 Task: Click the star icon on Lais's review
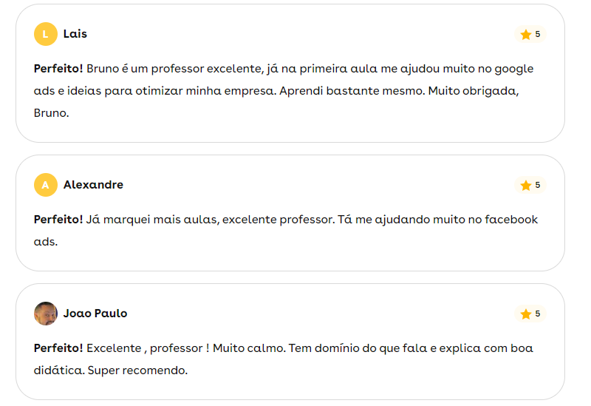(x=525, y=35)
